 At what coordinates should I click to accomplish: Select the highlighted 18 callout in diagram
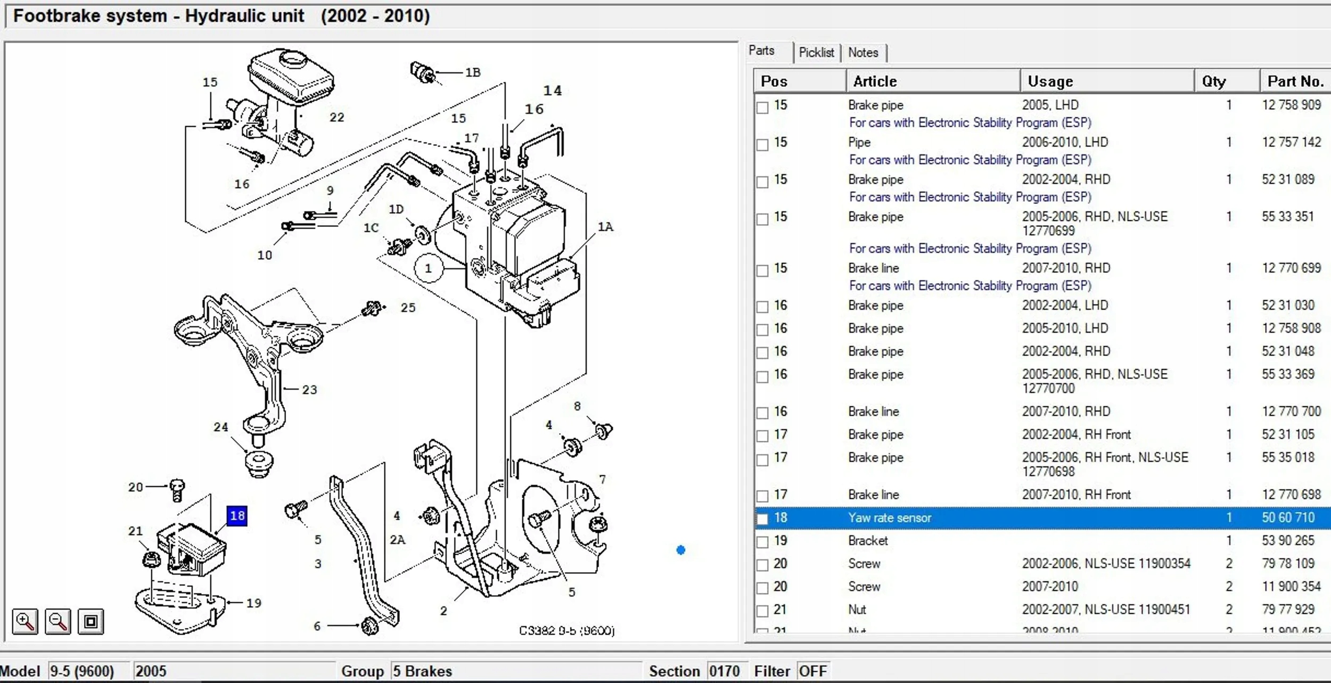click(237, 515)
